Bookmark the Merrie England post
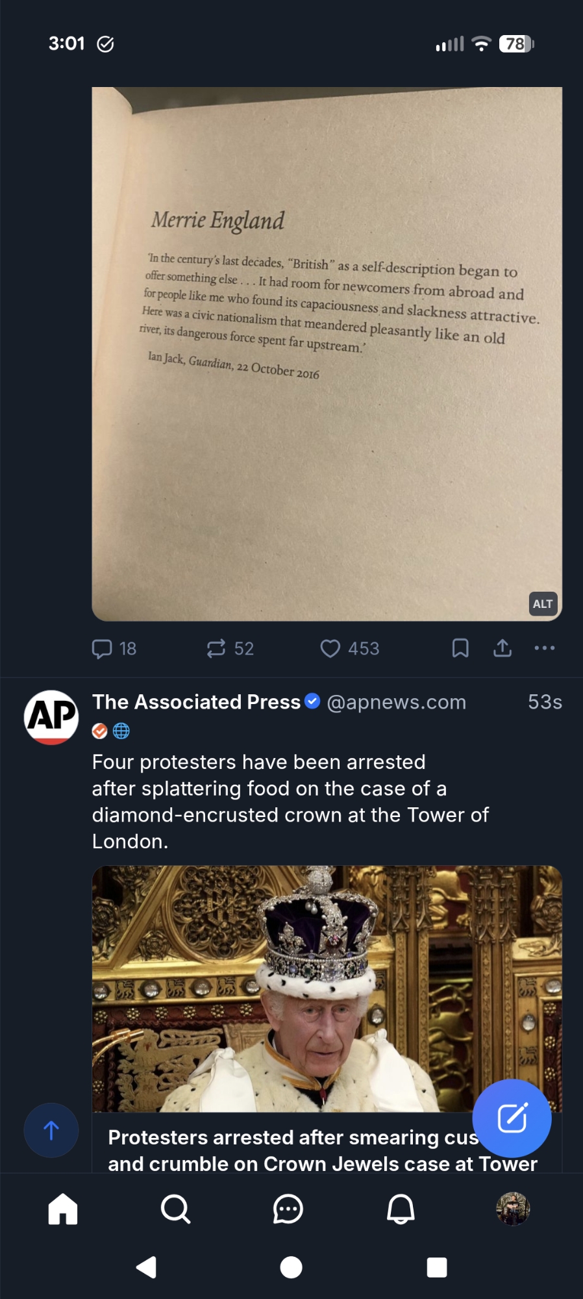Screen dimensions: 583x1299 460,648
